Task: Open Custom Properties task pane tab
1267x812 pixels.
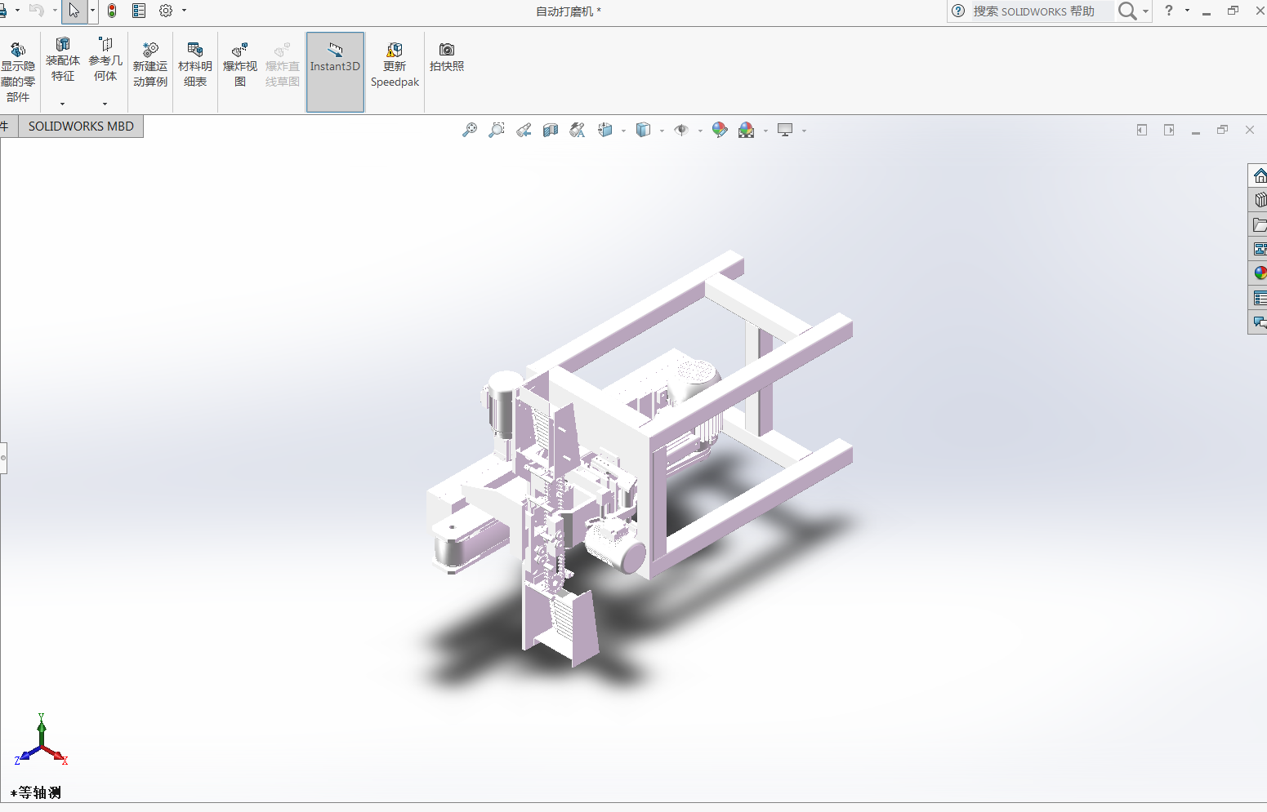Action: coord(1259,298)
